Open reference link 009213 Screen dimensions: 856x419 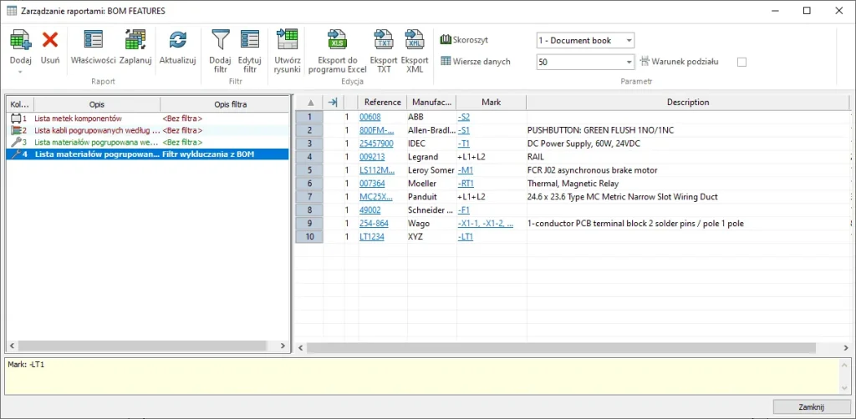pyautogui.click(x=372, y=157)
